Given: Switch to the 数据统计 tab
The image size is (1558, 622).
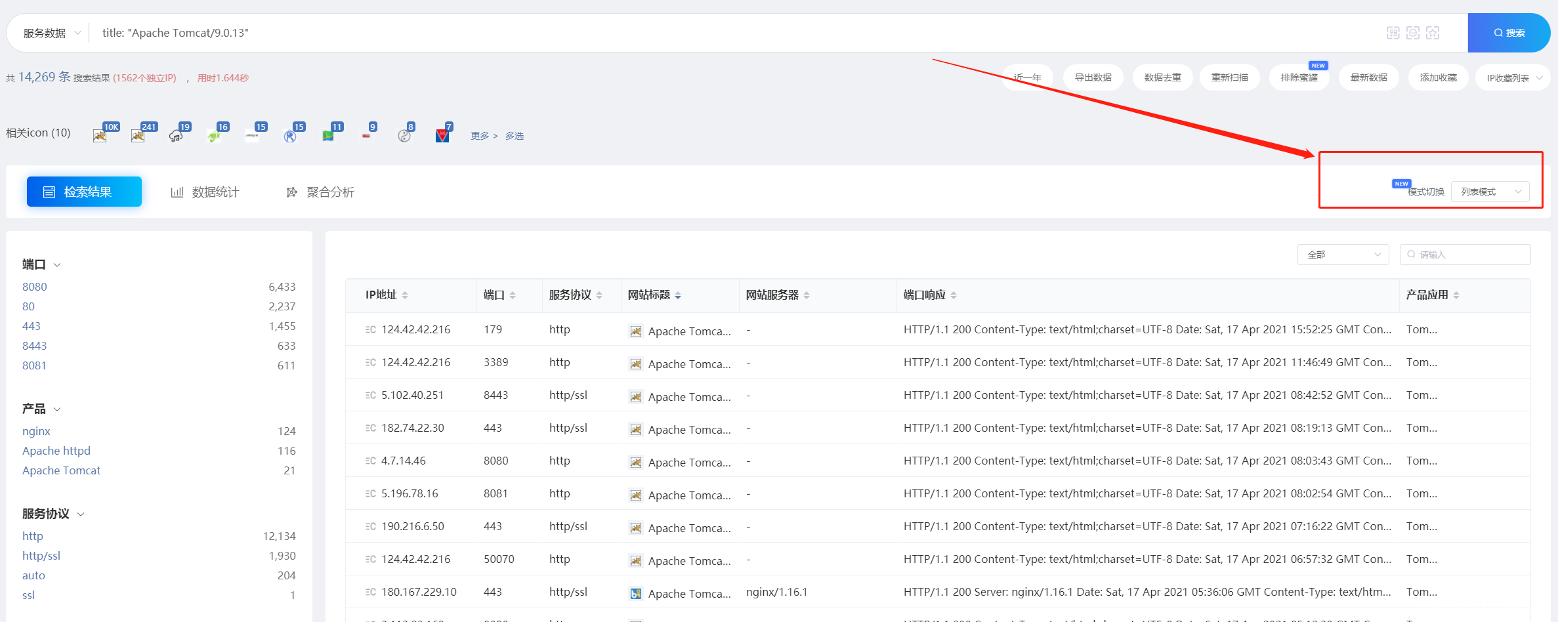Looking at the screenshot, I should click(205, 192).
